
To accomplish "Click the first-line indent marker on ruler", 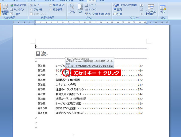I will click(x=35, y=21).
